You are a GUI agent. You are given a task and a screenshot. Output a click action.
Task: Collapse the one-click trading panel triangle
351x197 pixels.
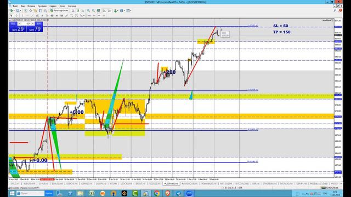click(x=10, y=20)
